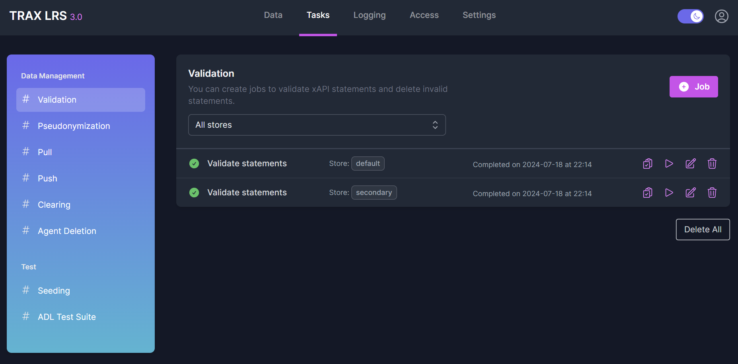Click the TRAX LRS logo

tap(45, 16)
